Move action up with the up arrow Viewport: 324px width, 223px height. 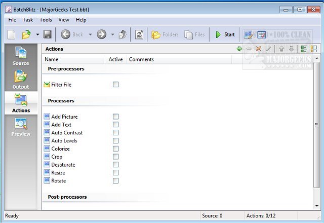(x=281, y=49)
